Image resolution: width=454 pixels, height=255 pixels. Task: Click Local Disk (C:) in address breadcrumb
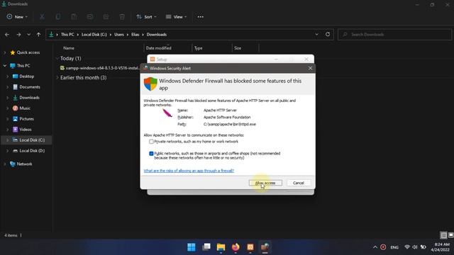94,35
